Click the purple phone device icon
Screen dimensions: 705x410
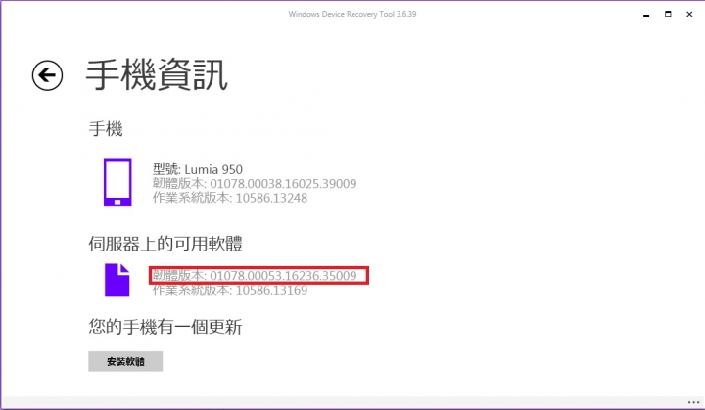tap(117, 182)
